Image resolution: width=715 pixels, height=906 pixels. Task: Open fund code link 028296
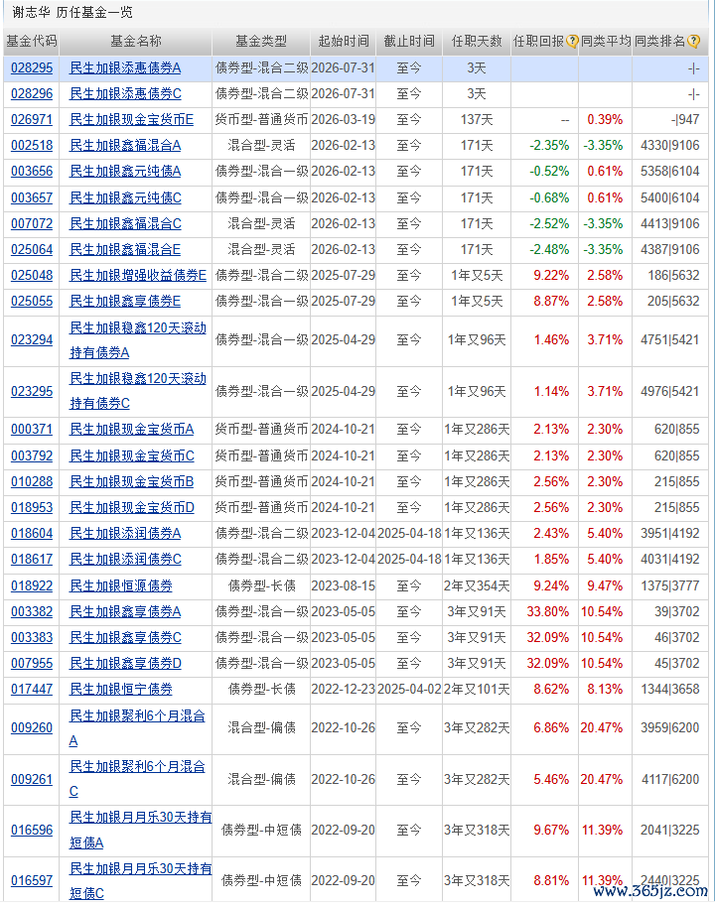(x=32, y=93)
